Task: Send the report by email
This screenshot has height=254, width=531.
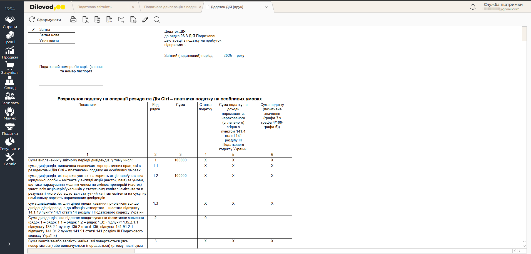Action: 121,19
